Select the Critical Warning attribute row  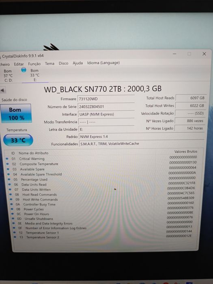point(101,158)
